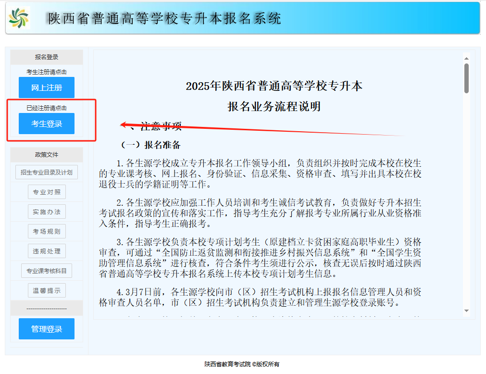Image resolution: width=486 pixels, height=374 pixels.
Task: Click the 考生注册请点击 label text
Action: pyautogui.click(x=46, y=72)
